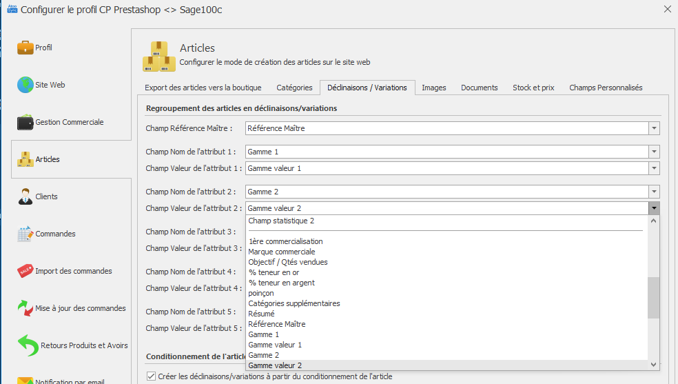Screen dimensions: 678x384
Task: Click the large Articles header boxes icon
Action: pos(159,57)
